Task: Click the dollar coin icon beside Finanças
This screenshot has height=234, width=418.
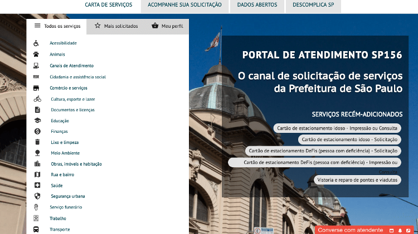Action: (37, 131)
